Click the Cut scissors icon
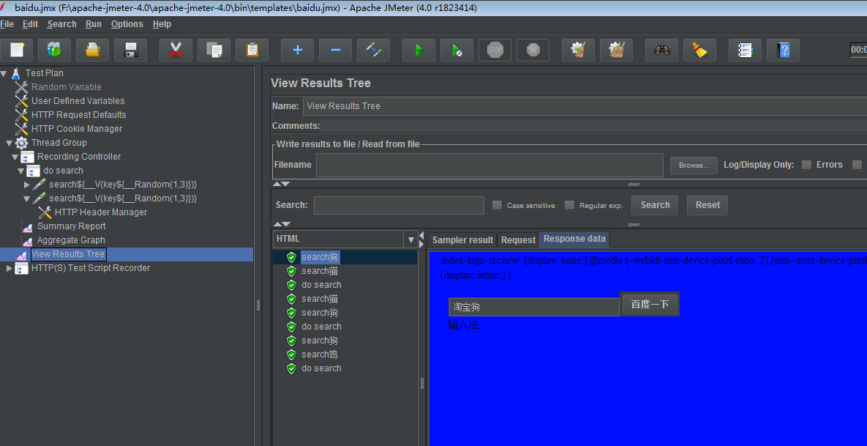 (176, 51)
